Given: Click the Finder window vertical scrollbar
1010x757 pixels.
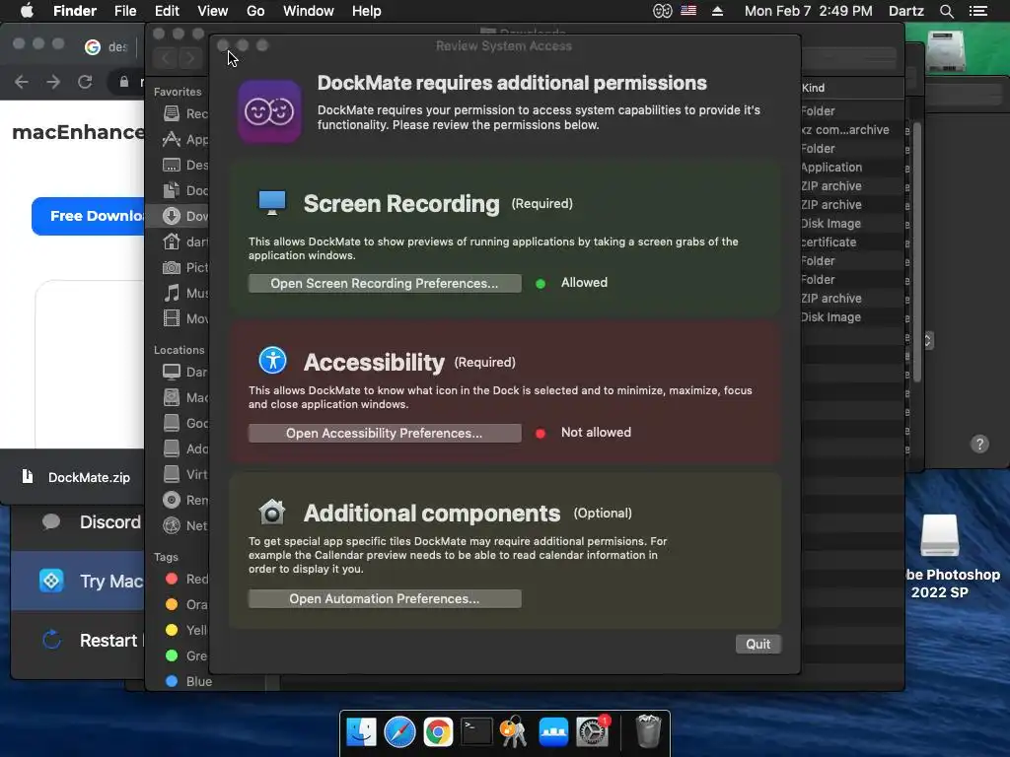Looking at the screenshot, I should click(x=916, y=251).
